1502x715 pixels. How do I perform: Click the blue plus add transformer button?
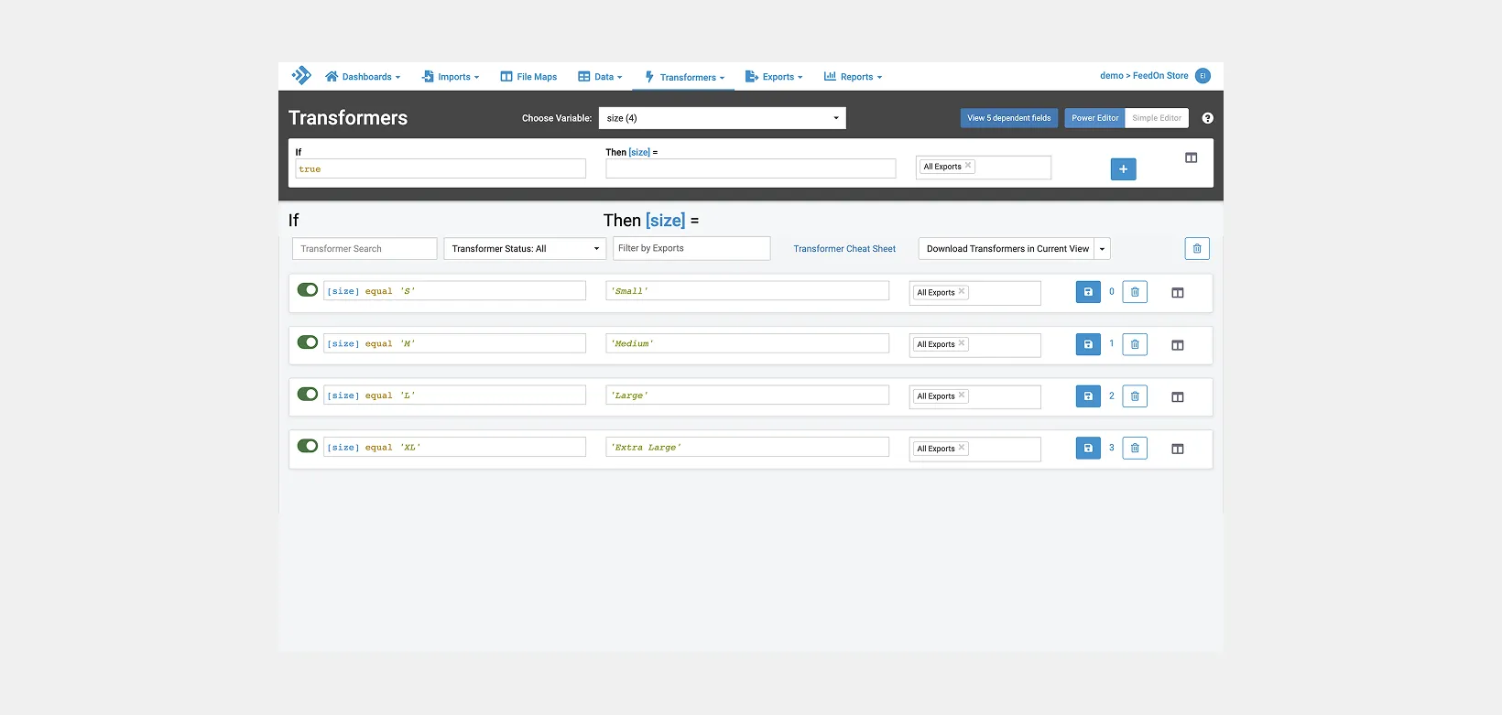click(1123, 169)
